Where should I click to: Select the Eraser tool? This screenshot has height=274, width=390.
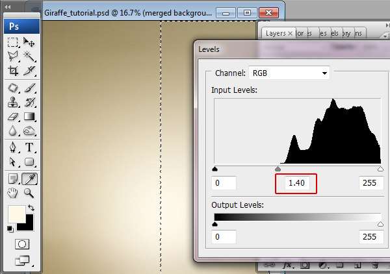13,116
